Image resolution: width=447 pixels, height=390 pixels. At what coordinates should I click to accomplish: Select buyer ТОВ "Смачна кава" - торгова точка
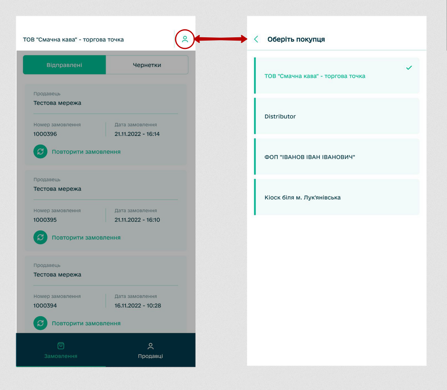337,76
